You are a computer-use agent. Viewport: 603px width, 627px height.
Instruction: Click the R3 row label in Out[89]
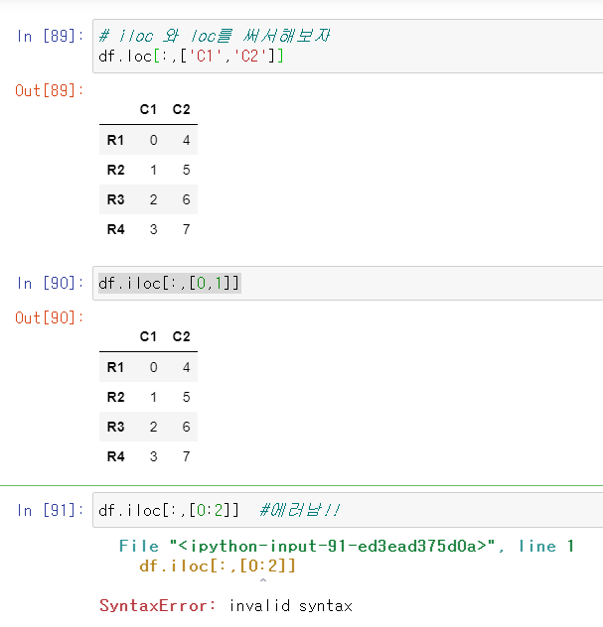tap(115, 199)
